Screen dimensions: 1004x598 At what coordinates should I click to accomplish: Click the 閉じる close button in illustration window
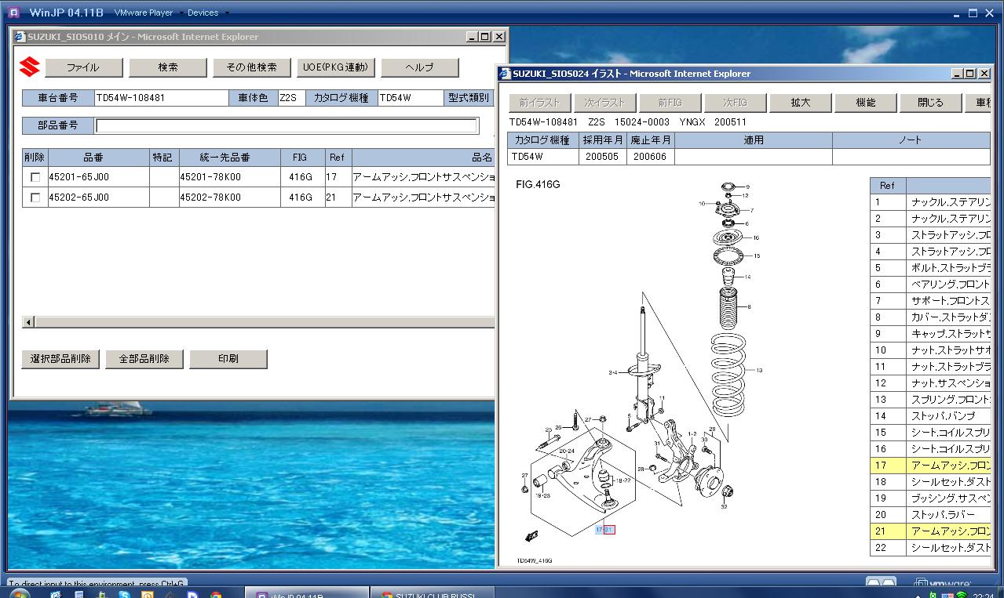click(x=931, y=103)
